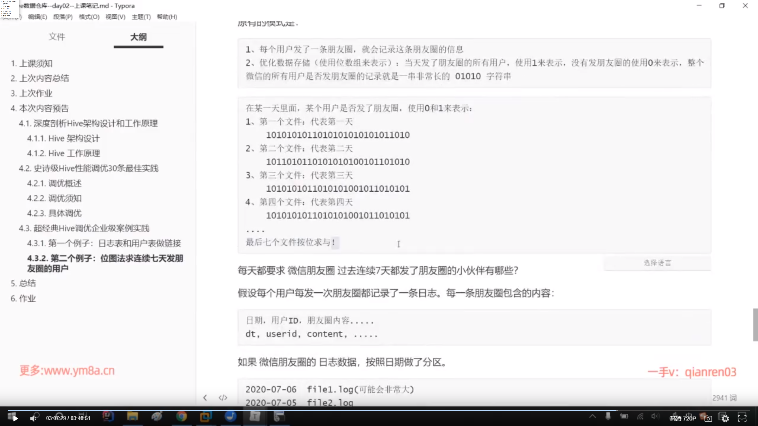The image size is (758, 426).
Task: Play the paused video
Action: pos(15,418)
